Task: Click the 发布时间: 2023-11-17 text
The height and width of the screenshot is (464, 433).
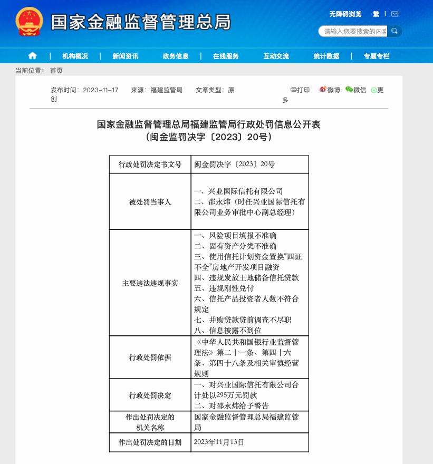Action: pos(84,90)
